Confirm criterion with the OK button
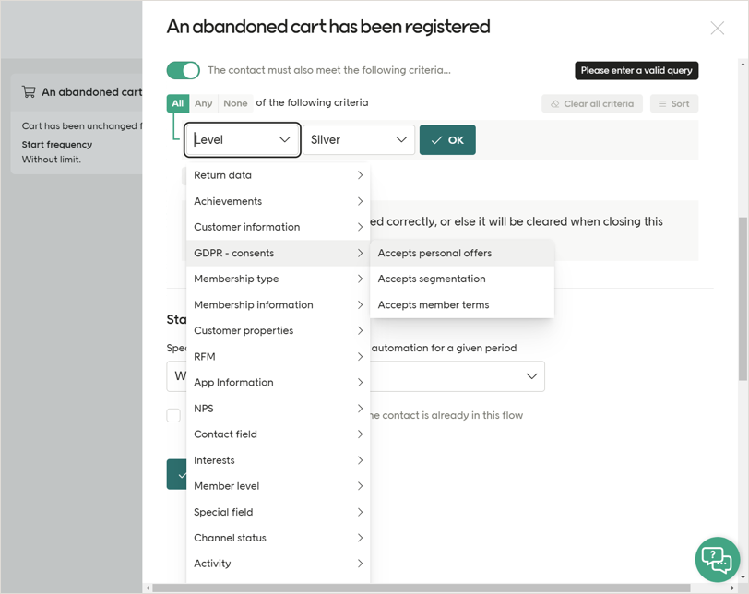The width and height of the screenshot is (749, 594). 447,140
